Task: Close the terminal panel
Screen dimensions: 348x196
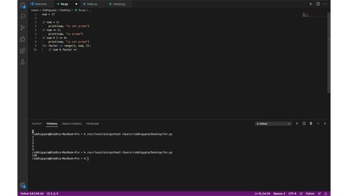Action: tap(325, 124)
